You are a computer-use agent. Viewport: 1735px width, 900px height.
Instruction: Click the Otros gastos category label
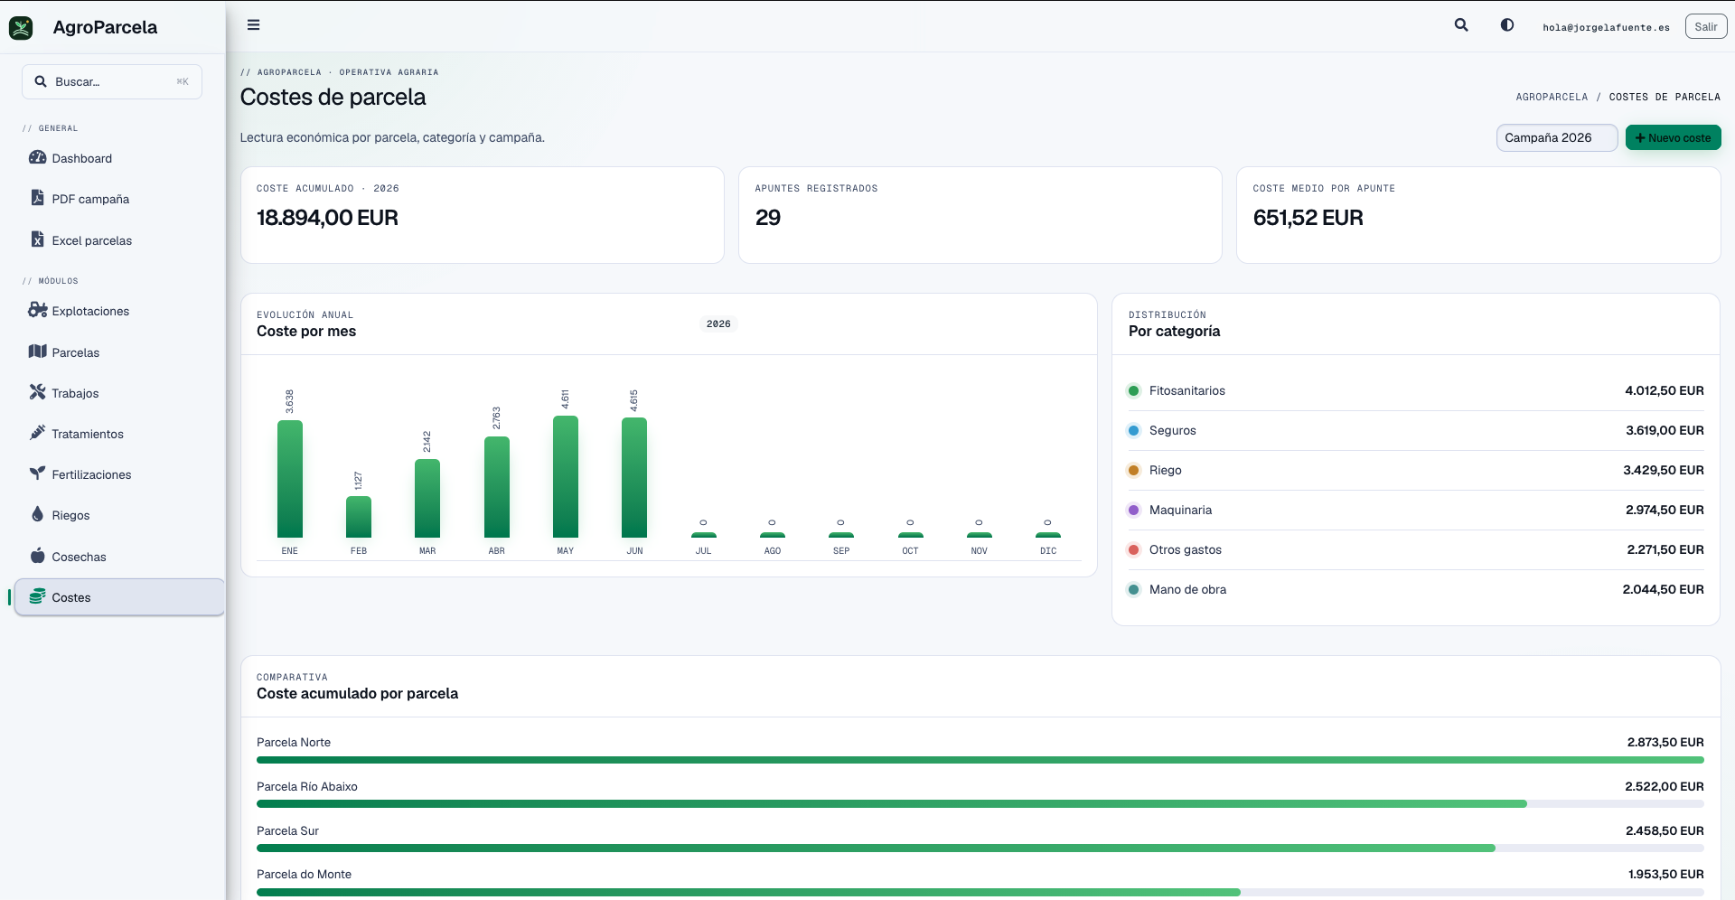click(x=1185, y=549)
